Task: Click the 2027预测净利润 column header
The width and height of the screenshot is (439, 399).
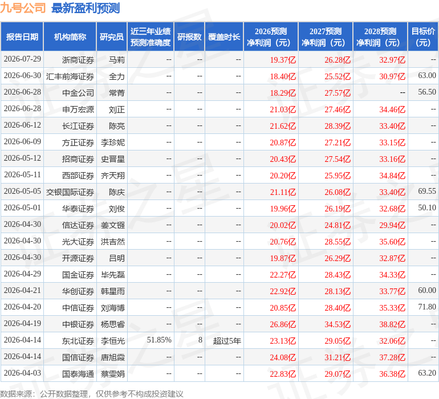Action: click(326, 36)
